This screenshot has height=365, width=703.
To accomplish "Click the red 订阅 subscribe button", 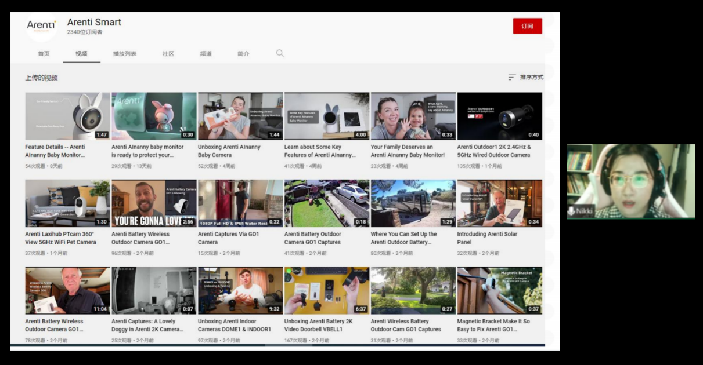I will [527, 26].
